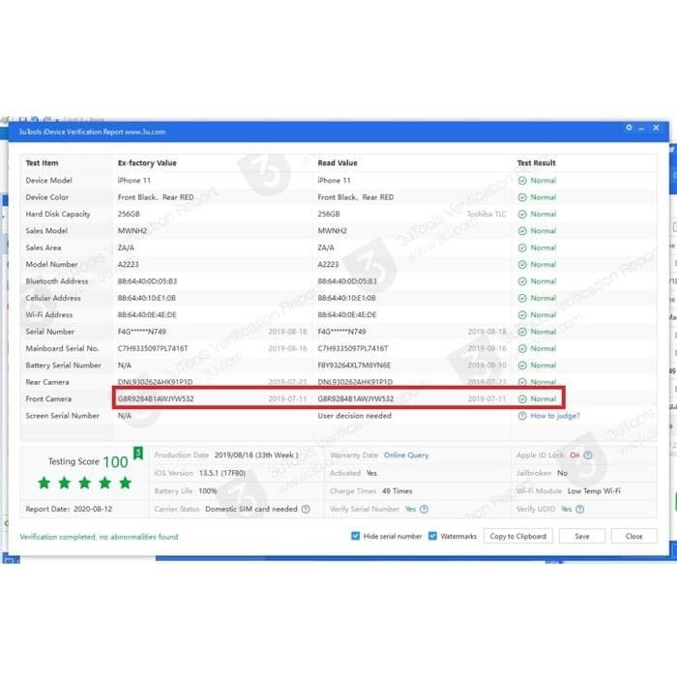Click Normal check icon for Sales Model
The height and width of the screenshot is (677, 677).
click(522, 231)
